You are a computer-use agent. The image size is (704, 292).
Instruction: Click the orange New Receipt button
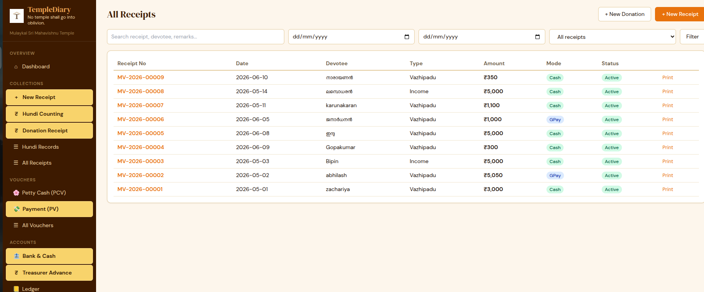tap(680, 14)
